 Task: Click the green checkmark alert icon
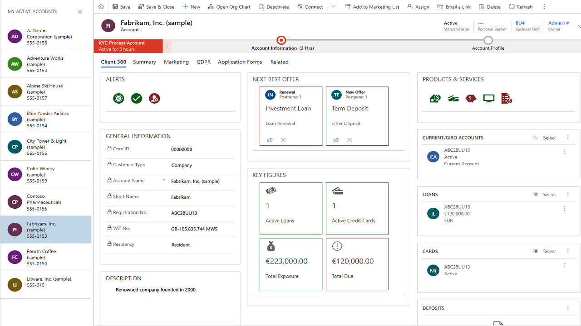coord(137,99)
